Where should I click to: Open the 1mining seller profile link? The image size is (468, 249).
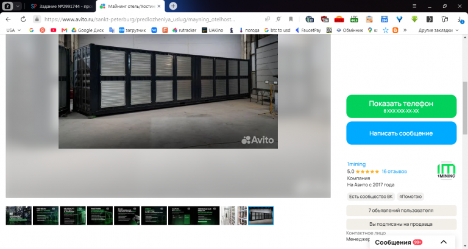[356, 164]
